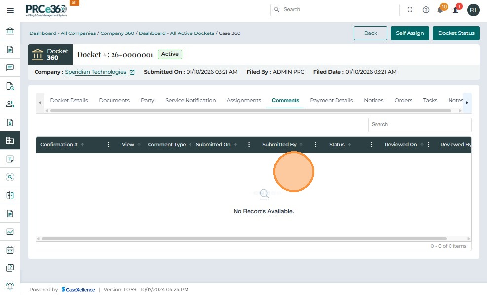Open the dollar invoice sidebar icon
This screenshot has width=487, height=295.
10,123
